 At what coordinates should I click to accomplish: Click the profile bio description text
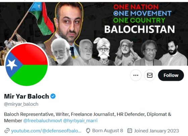[x=88, y=117]
